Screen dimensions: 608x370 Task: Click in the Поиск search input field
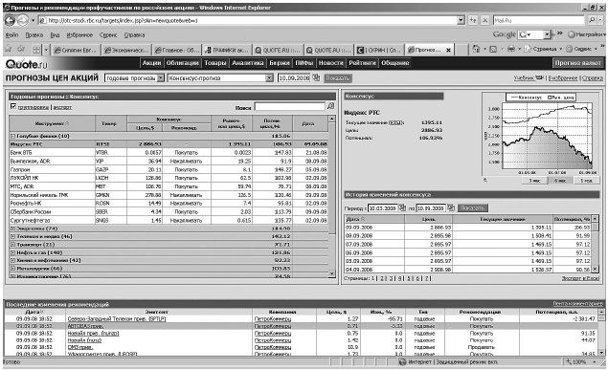pyautogui.click(x=290, y=106)
